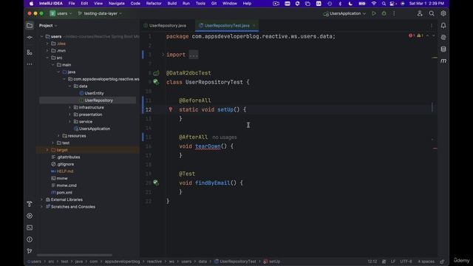
Task: Click the run gutter icon beside class UserRepositoryTest
Action: click(x=156, y=82)
